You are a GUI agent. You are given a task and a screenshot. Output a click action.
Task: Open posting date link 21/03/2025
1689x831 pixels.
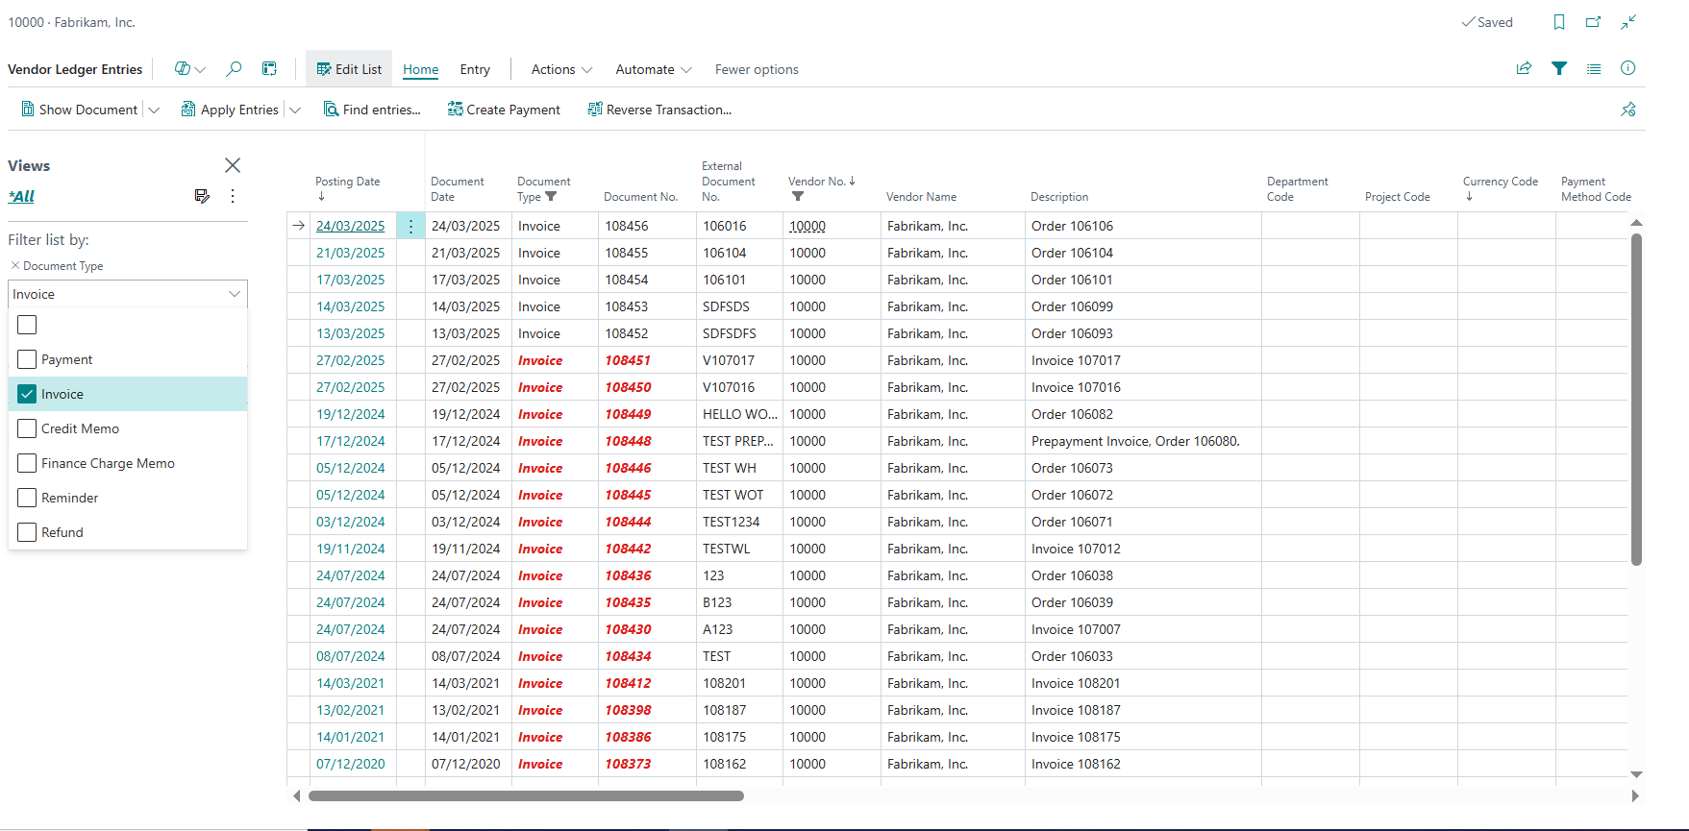[351, 253]
